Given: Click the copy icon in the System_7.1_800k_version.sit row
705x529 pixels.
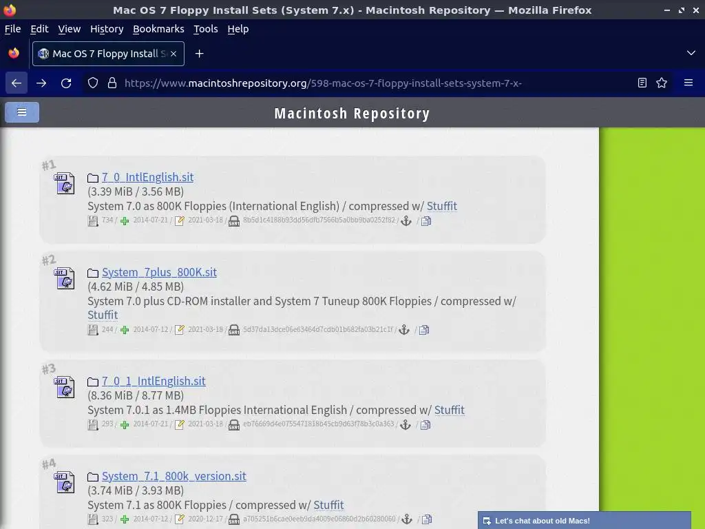Looking at the screenshot, I should click(x=427, y=519).
